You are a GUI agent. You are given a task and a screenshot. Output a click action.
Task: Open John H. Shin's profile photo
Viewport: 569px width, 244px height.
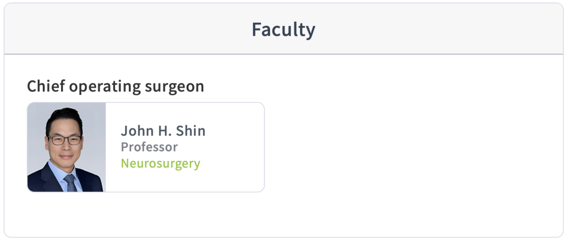(x=67, y=147)
